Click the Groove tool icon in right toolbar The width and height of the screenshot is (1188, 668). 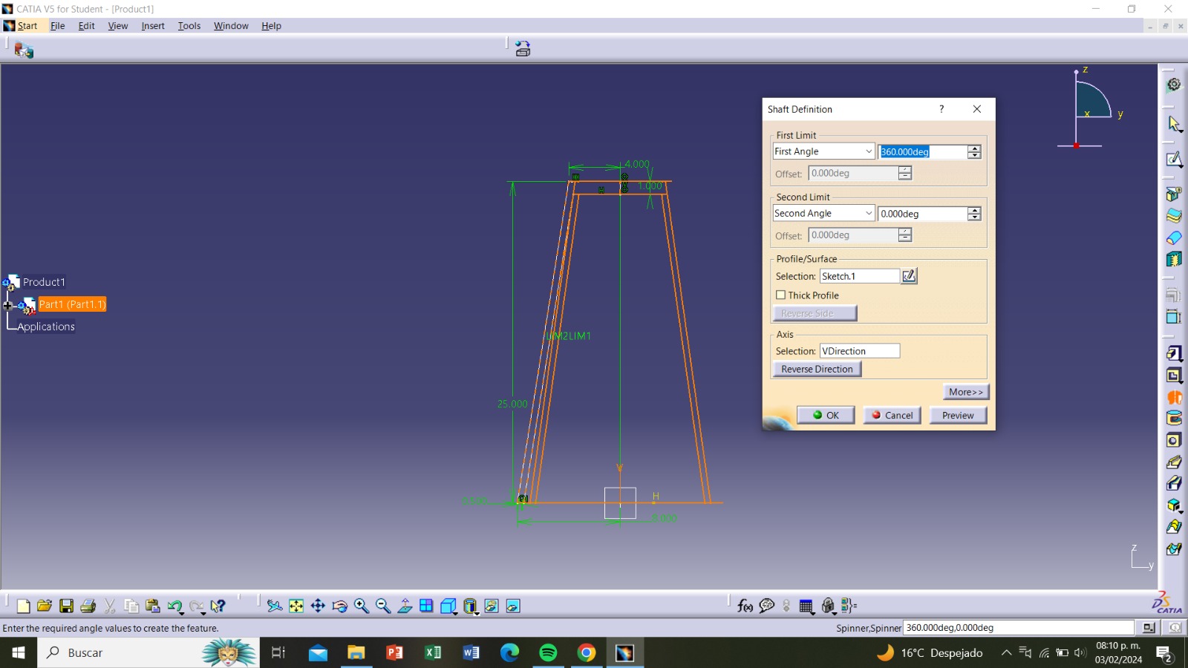pos(1173,419)
